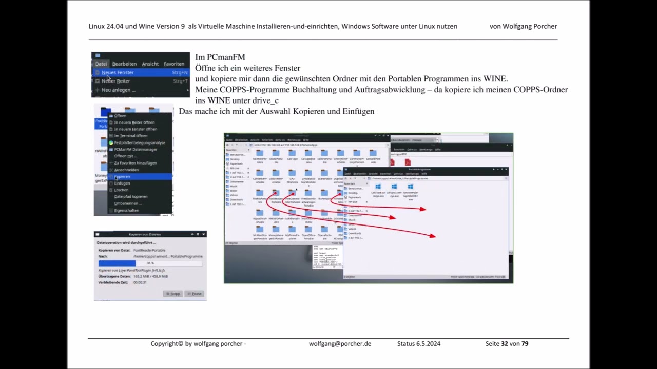The image size is (657, 369).
Task: Choose Ausschneiden in the context menu
Action: click(140, 170)
